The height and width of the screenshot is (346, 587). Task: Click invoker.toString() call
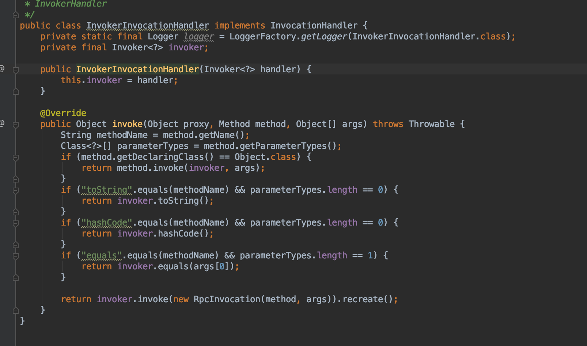(x=163, y=201)
